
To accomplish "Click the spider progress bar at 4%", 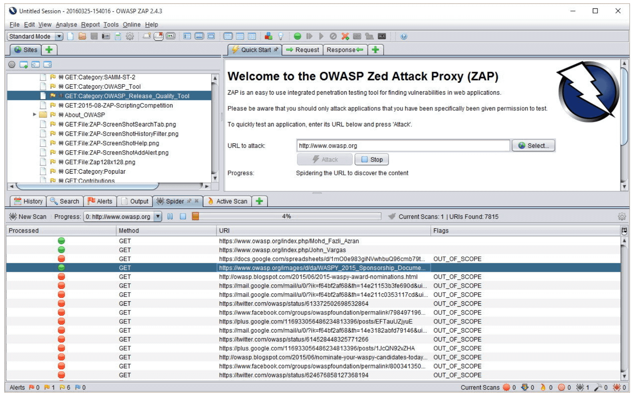I will click(x=286, y=216).
